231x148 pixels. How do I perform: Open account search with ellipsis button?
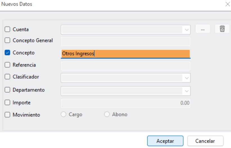tap(203, 29)
